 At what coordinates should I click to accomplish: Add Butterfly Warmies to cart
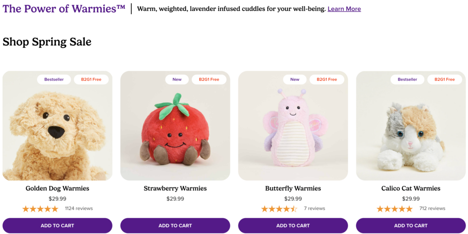[293, 226]
